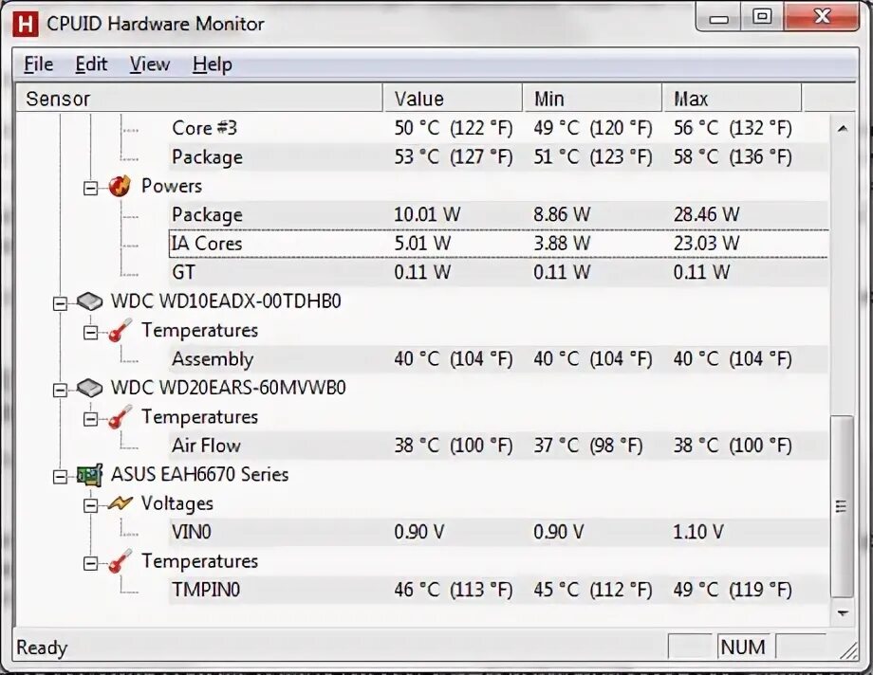Viewport: 873px width, 675px height.
Task: Click the scrollbar down arrow
Action: [843, 613]
